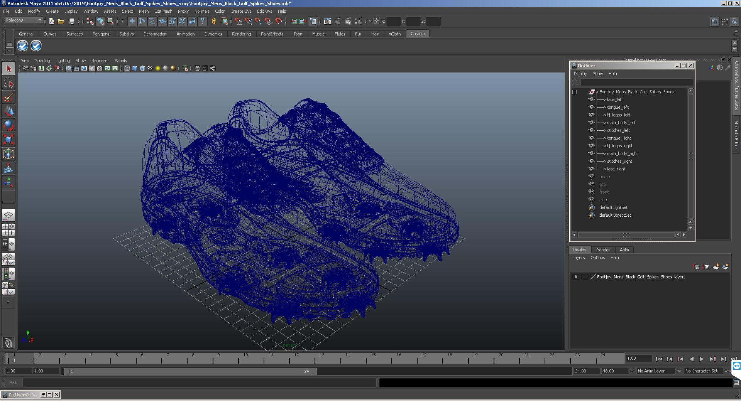Save the scene with disk icon

click(x=71, y=22)
